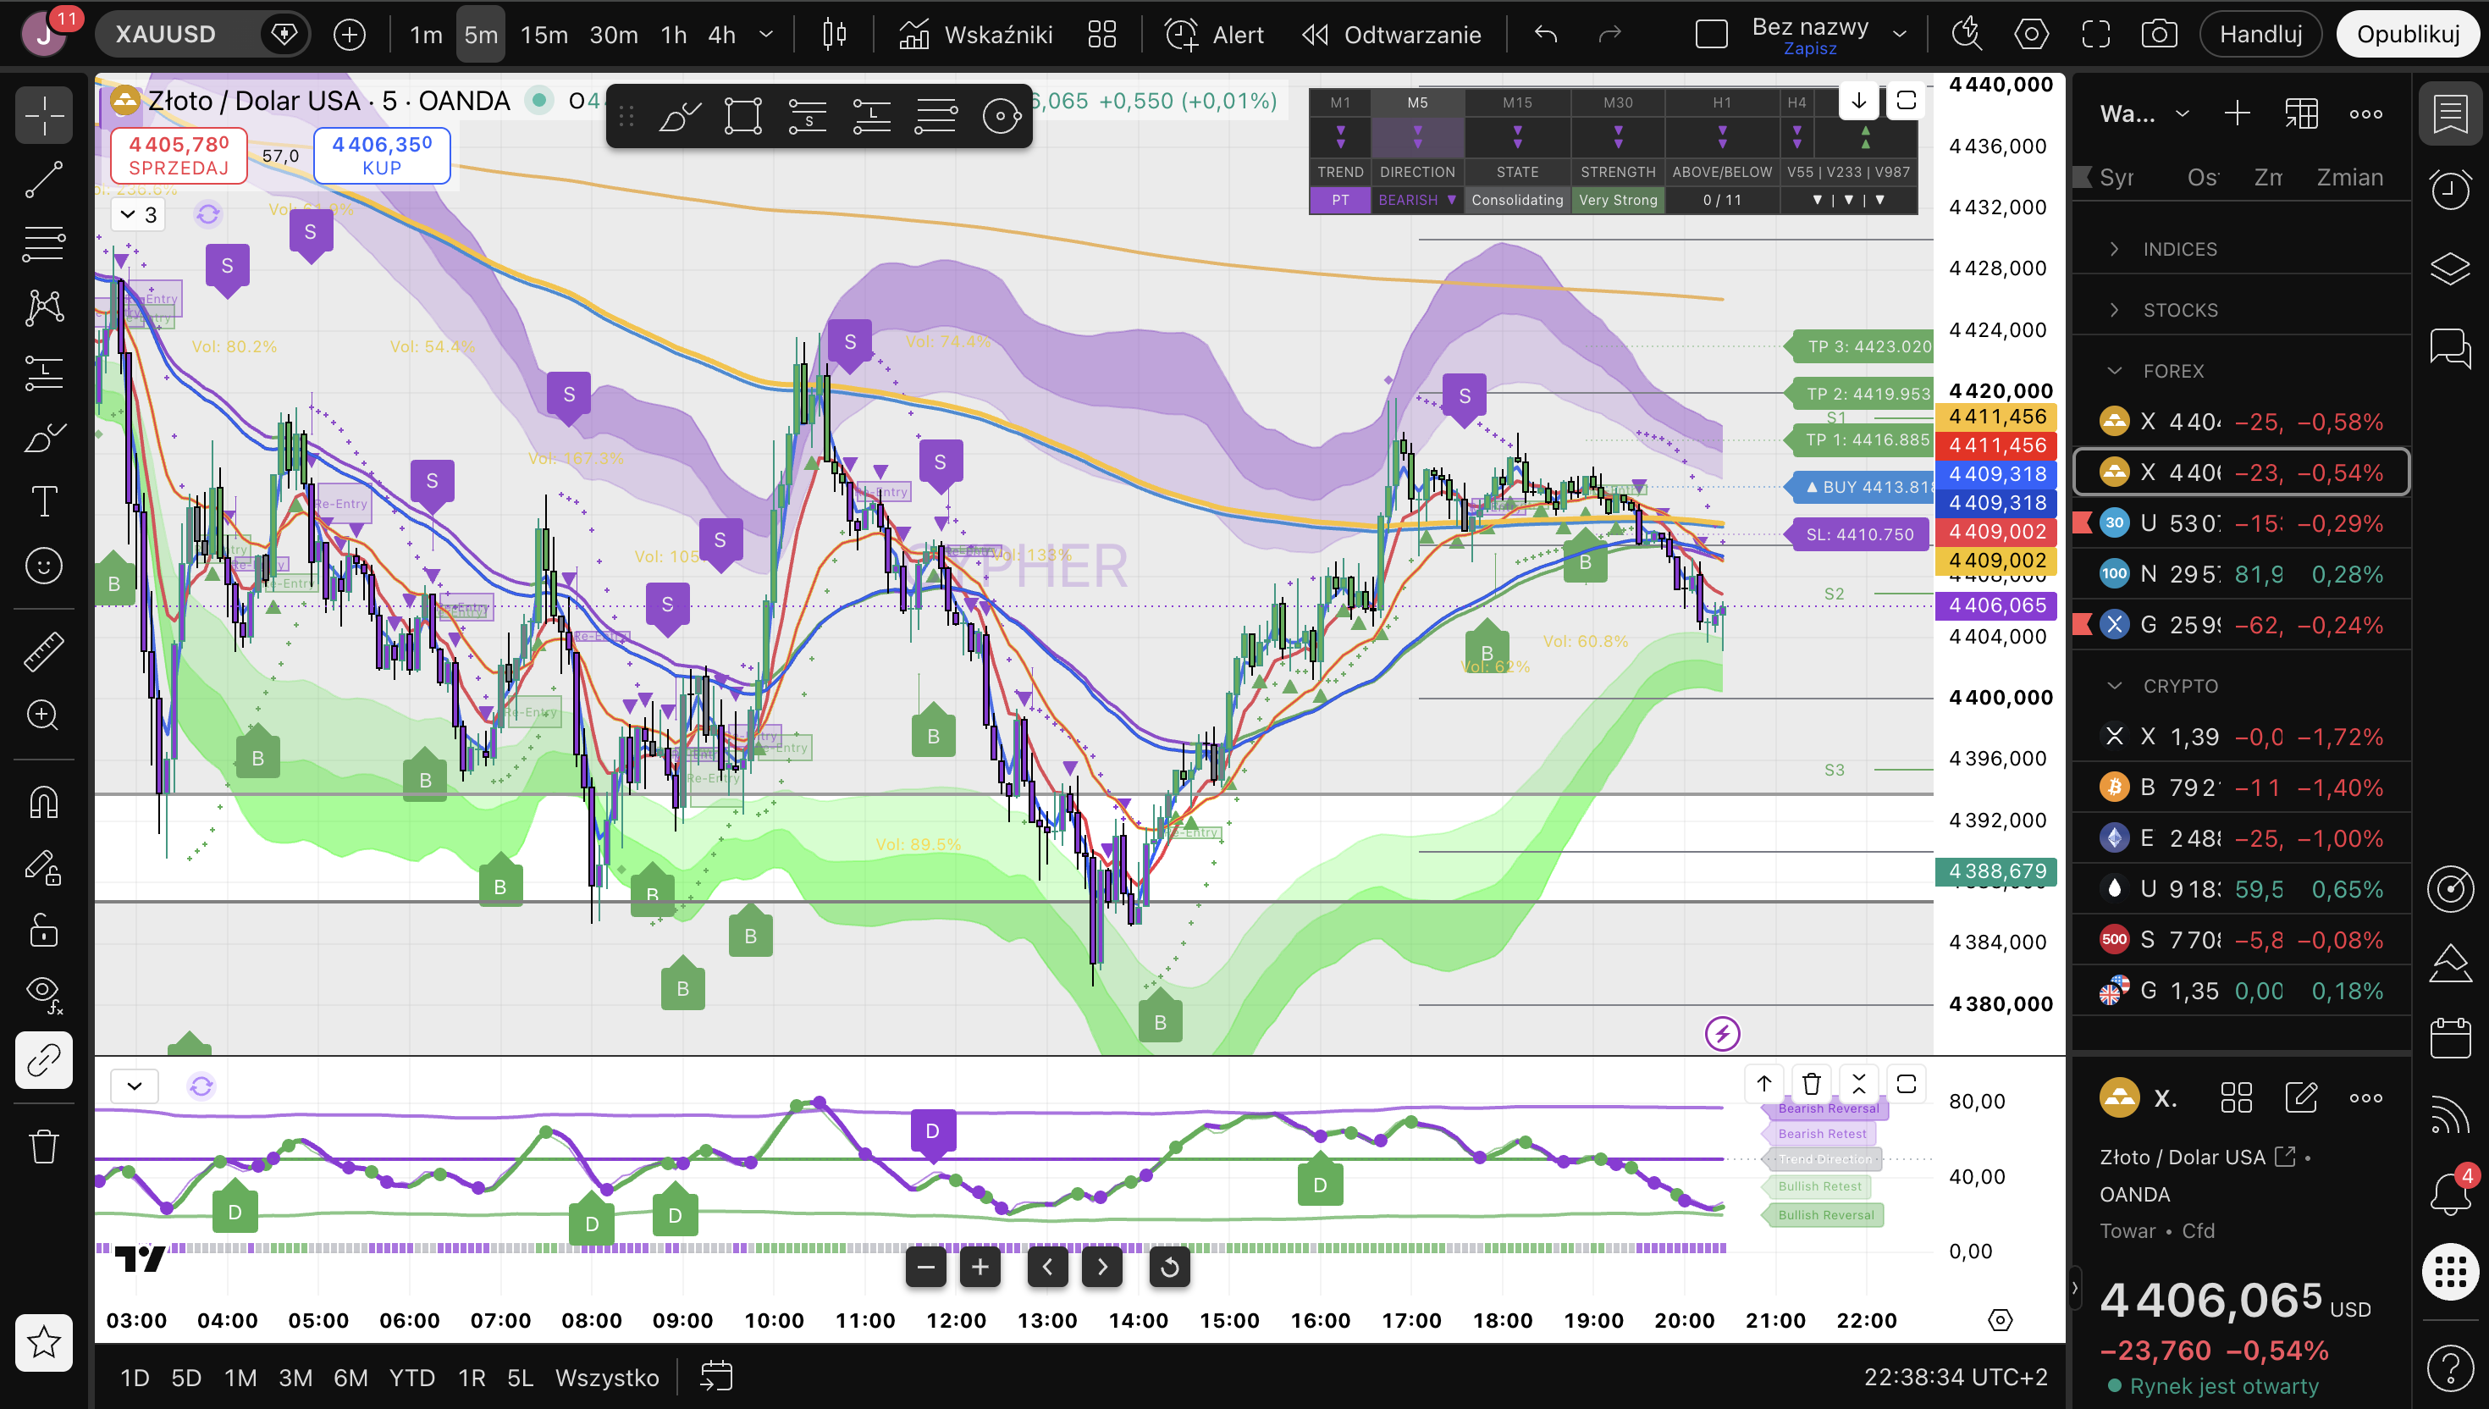Collapse the FOREX watchlist section
This screenshot has width=2489, height=1409.
coord(2115,371)
